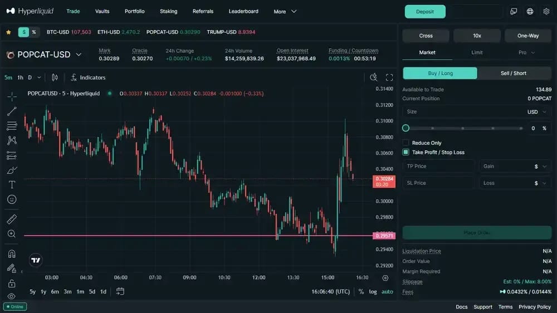Open the Size USD currency dropdown
The image size is (557, 313).
pos(537,111)
